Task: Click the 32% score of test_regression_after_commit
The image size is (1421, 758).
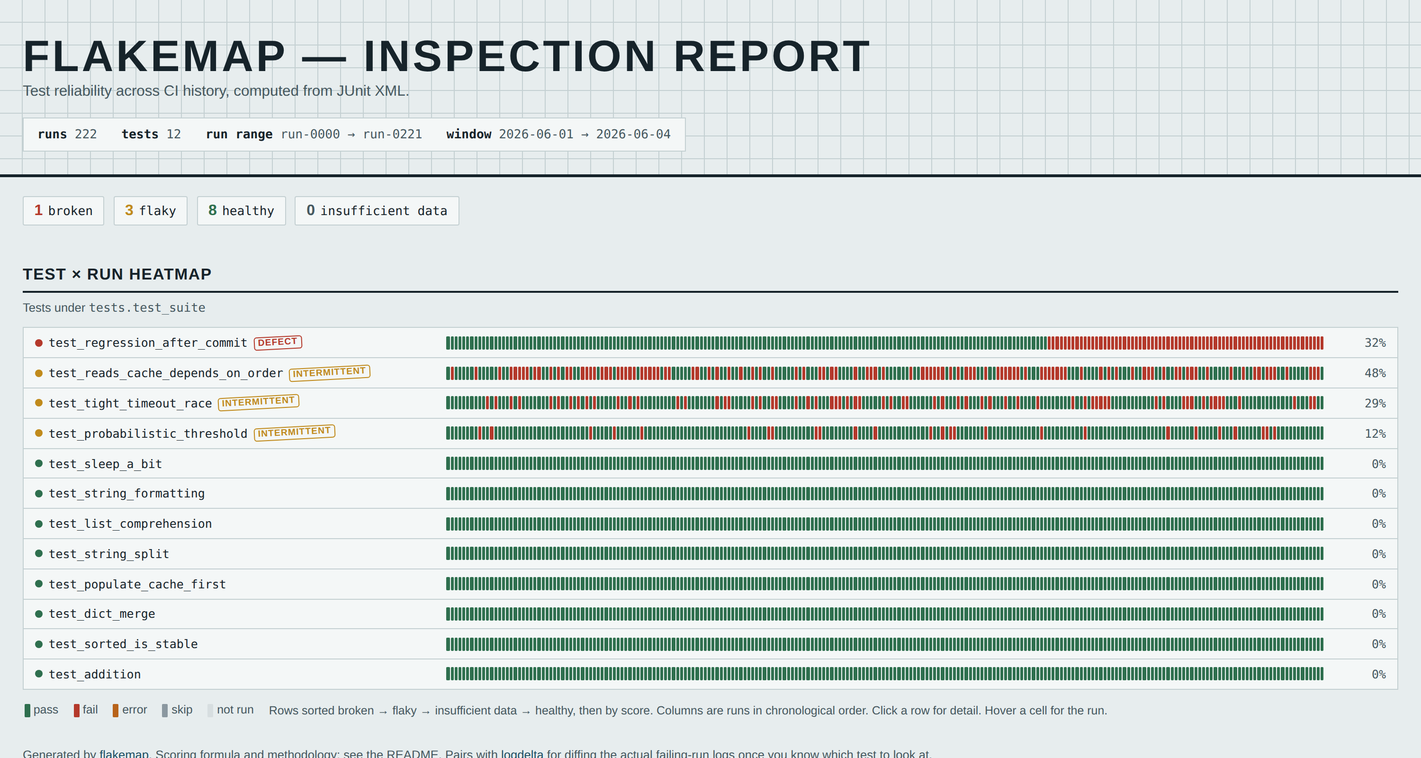Action: point(1375,343)
